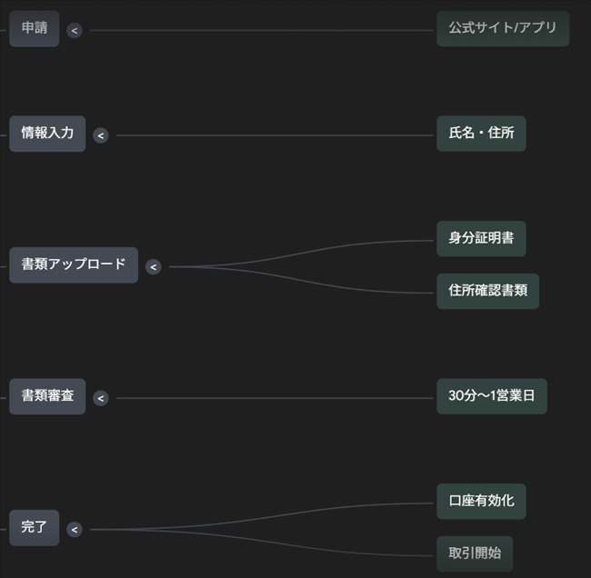Screen dimensions: 591x578
Task: Select the 30分〜1営業日 leaf node
Action: pos(491,397)
